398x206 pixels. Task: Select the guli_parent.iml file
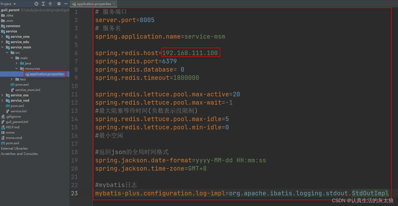click(15, 122)
